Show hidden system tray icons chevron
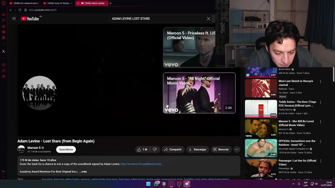 click(x=293, y=184)
